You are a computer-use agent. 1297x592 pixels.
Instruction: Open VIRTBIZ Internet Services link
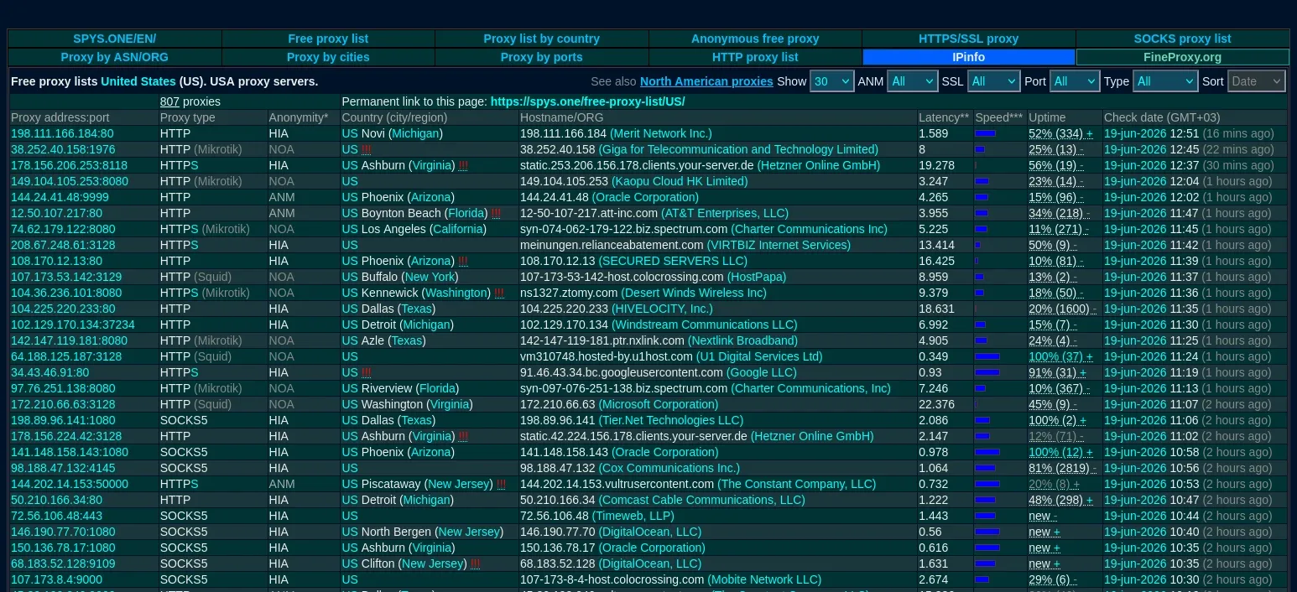(x=779, y=245)
